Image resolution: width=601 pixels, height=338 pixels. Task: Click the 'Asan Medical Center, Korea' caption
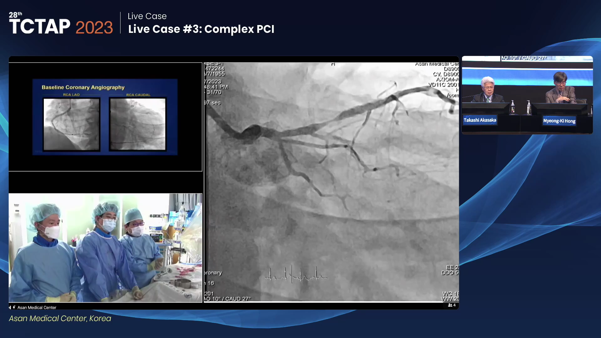[60, 318]
